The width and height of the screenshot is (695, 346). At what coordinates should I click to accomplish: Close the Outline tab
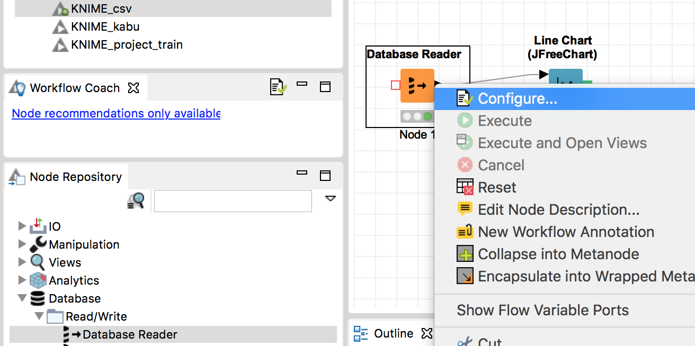(x=426, y=333)
